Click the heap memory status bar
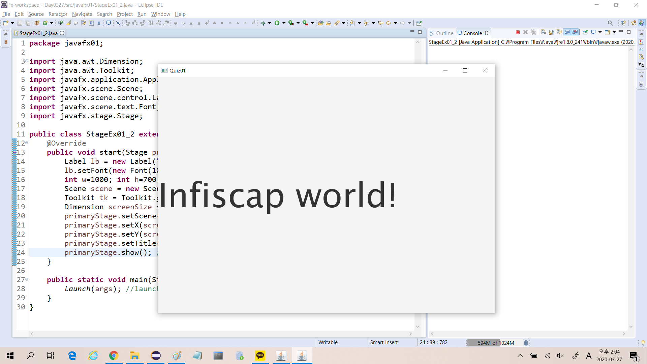The height and width of the screenshot is (364, 647). (x=495, y=343)
